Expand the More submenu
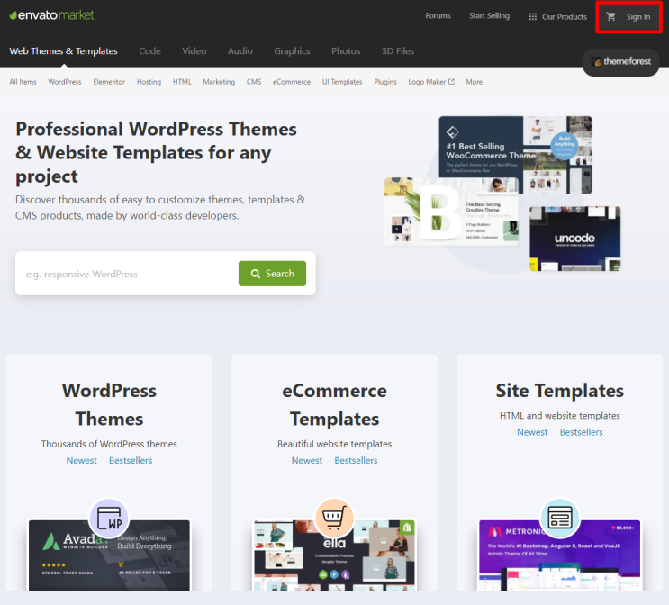 tap(474, 82)
